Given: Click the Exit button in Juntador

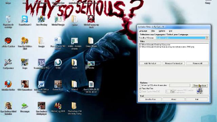Looking at the screenshot, I should [x=197, y=99].
